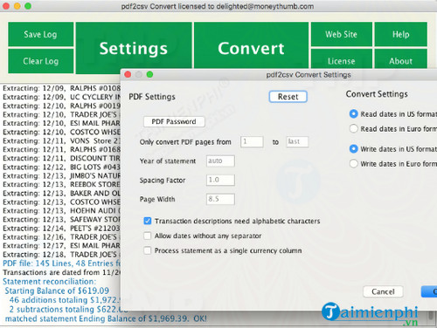Open the Web Site button
The image size is (437, 328).
click(x=342, y=34)
